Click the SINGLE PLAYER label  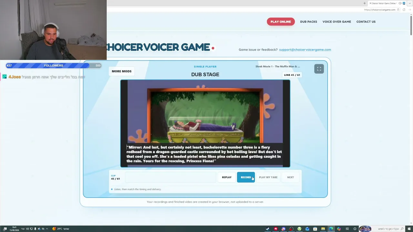(205, 67)
